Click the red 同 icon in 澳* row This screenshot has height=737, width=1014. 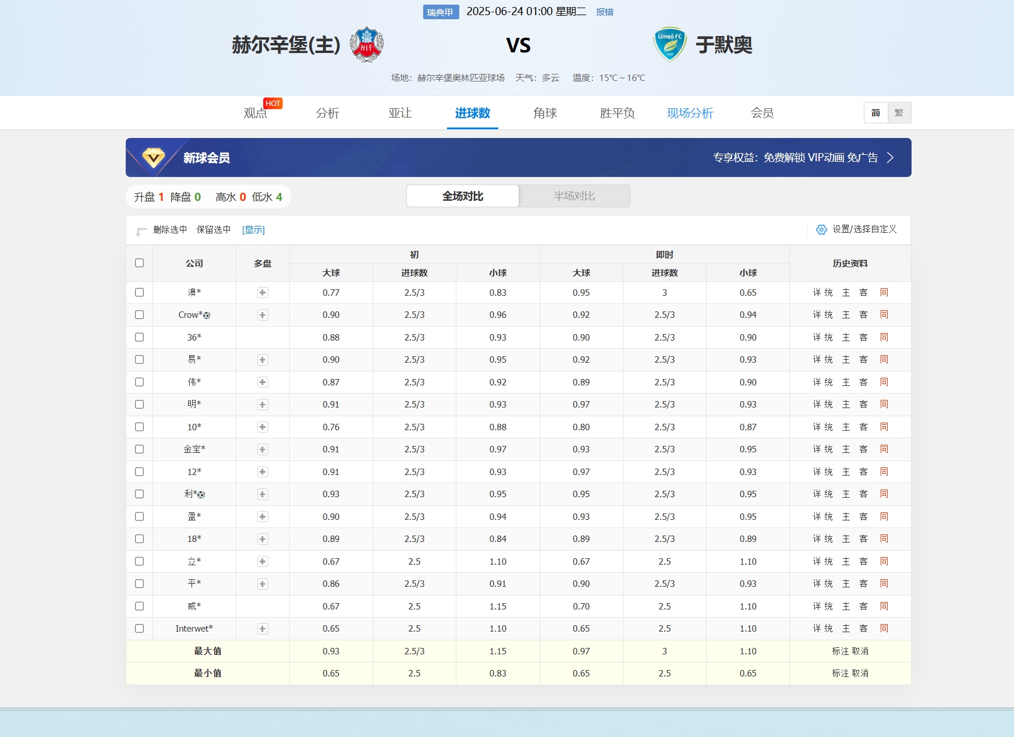(884, 292)
